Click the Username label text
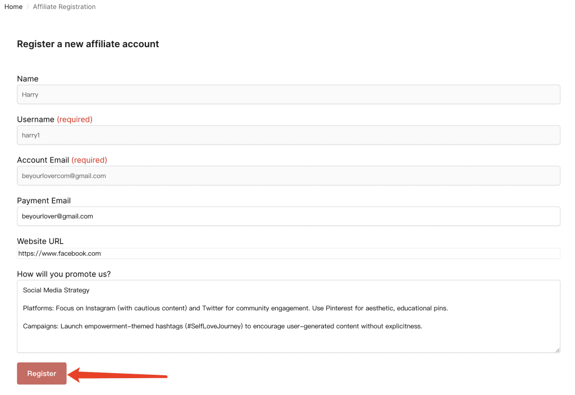575x395 pixels. point(35,119)
